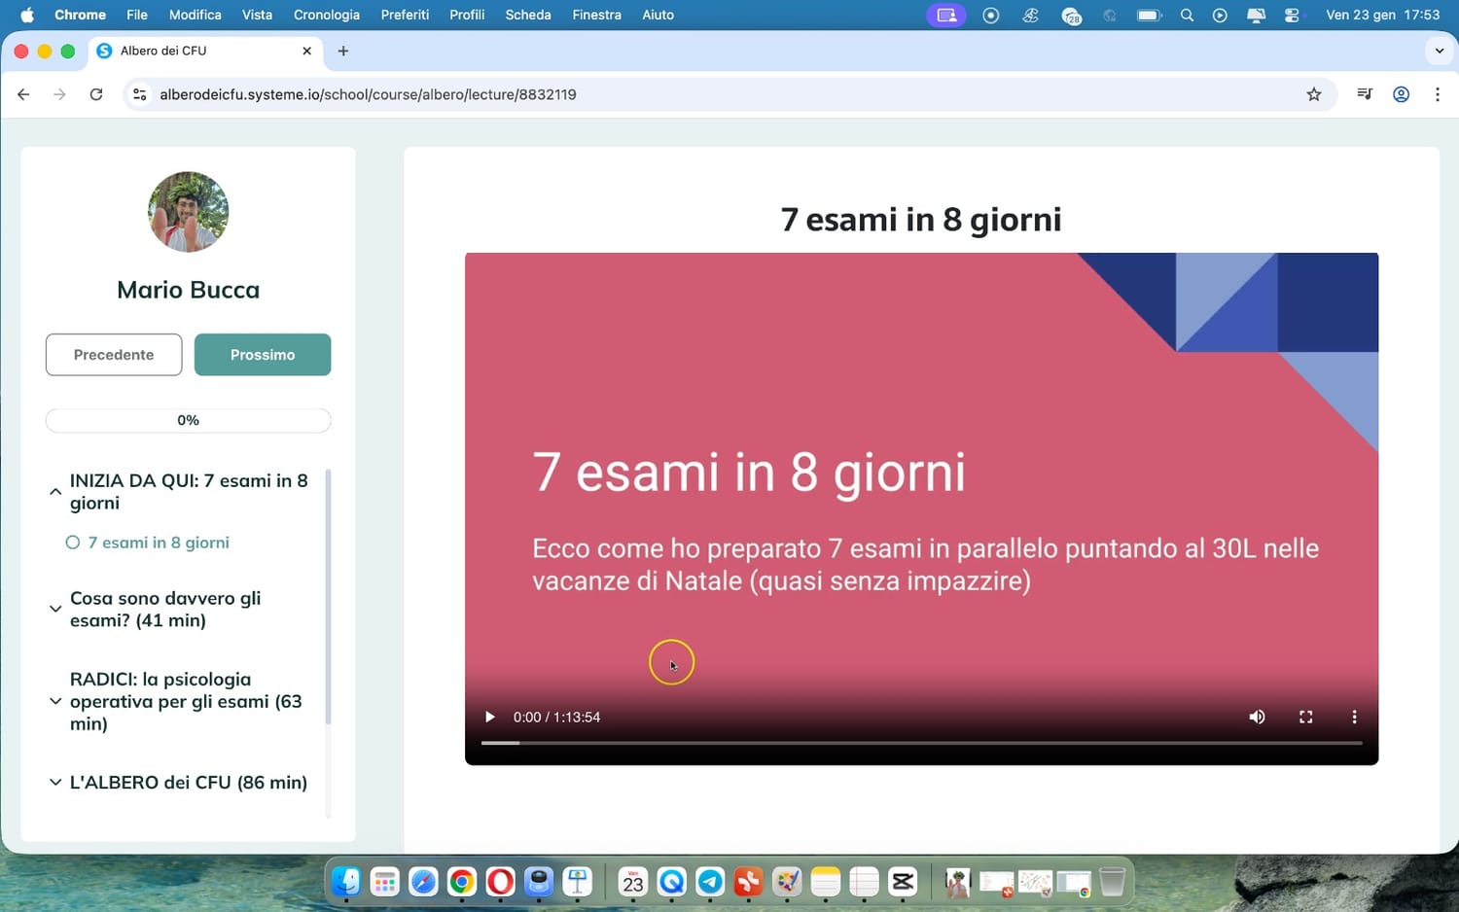Viewport: 1459px width, 912px height.
Task: Click the Prossimo button
Action: [263, 355]
